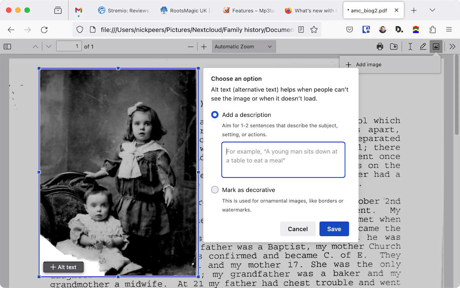Toggle the PDF sidebar panel
460x288 pixels.
[7, 46]
